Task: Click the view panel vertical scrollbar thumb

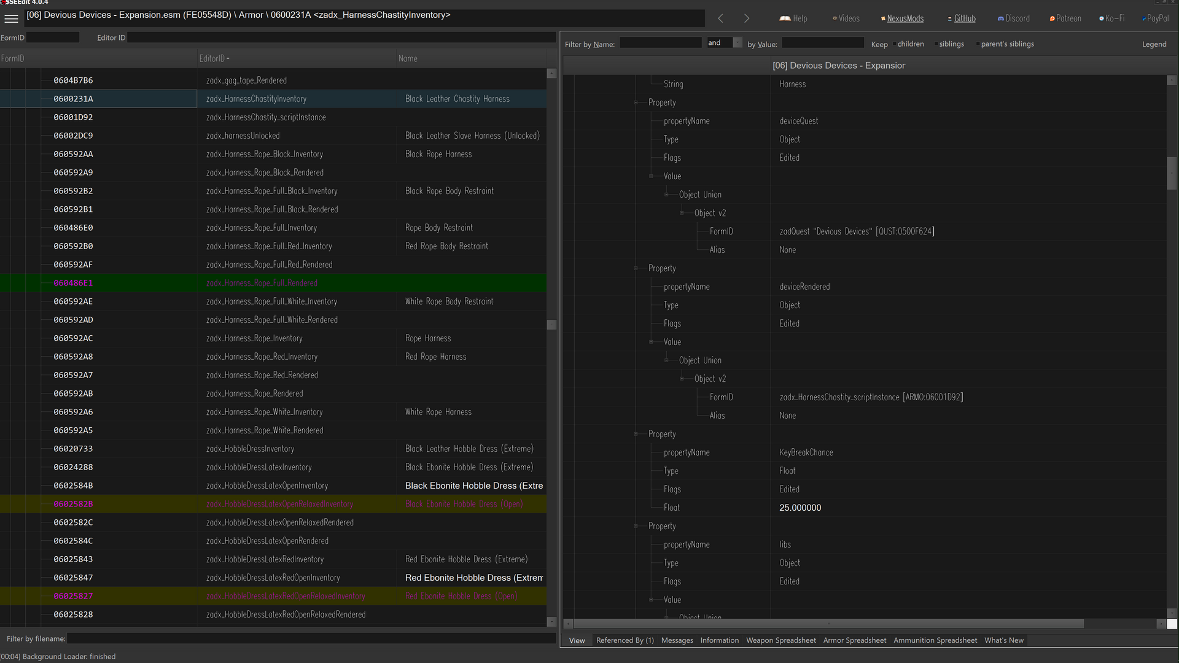Action: click(1172, 174)
